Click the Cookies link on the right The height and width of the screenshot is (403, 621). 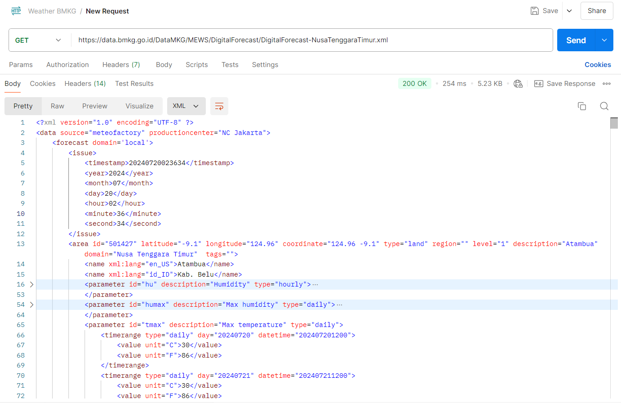coord(598,65)
